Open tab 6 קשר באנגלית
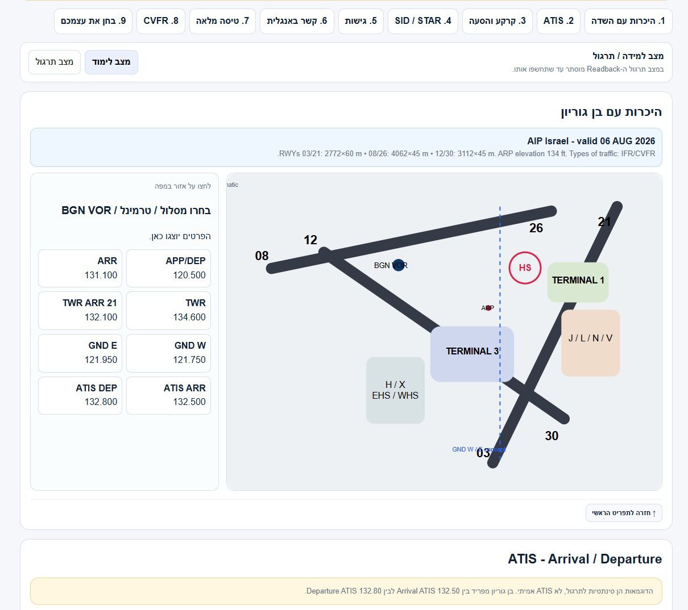 tap(297, 21)
